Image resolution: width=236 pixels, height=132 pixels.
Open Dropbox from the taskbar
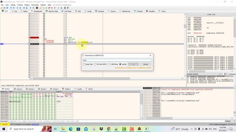pyautogui.click(x=101, y=129)
